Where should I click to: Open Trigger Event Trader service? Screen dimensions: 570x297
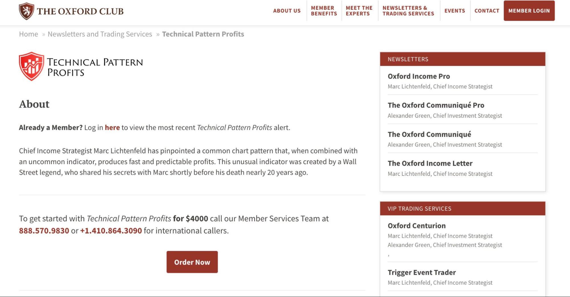(422, 272)
